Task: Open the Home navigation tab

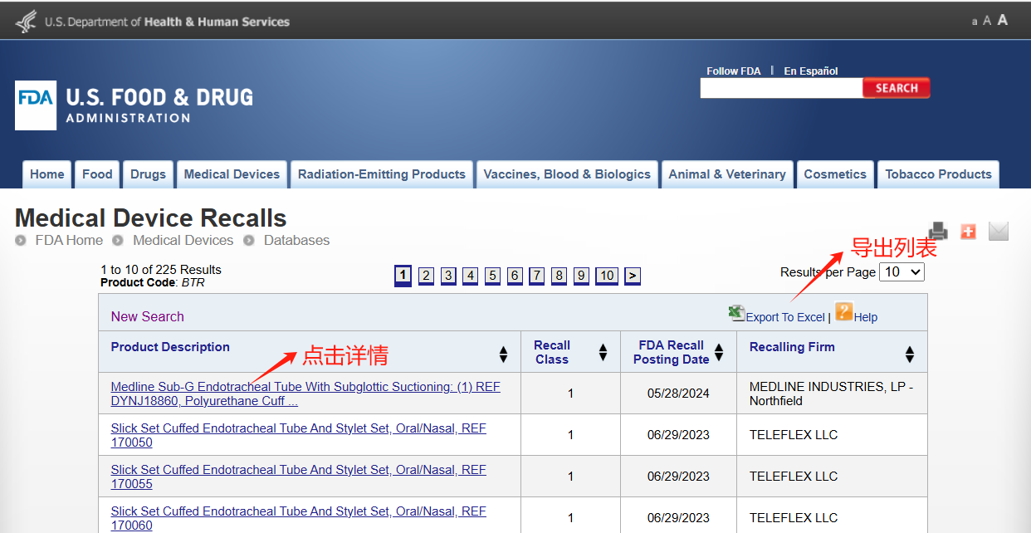Action: 47,174
